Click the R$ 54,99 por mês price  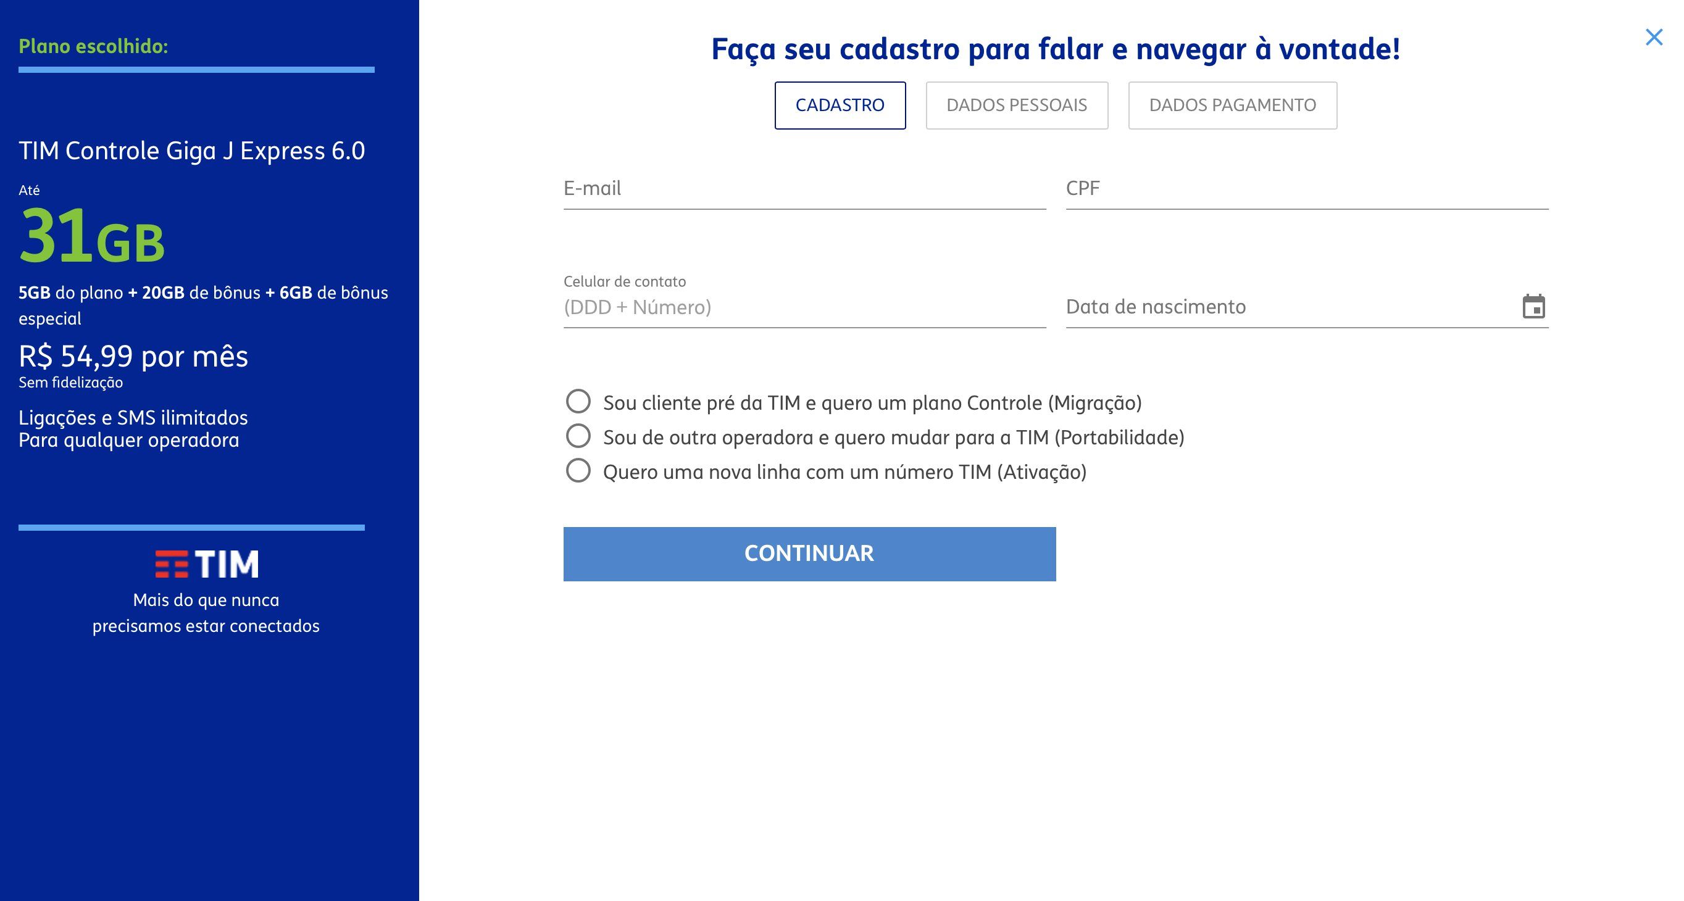tap(133, 357)
